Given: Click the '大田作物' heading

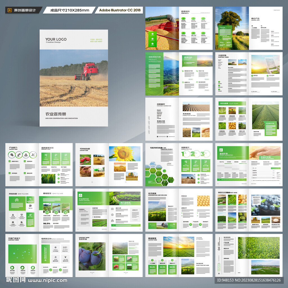Looking at the screenshot, I should [222, 55].
